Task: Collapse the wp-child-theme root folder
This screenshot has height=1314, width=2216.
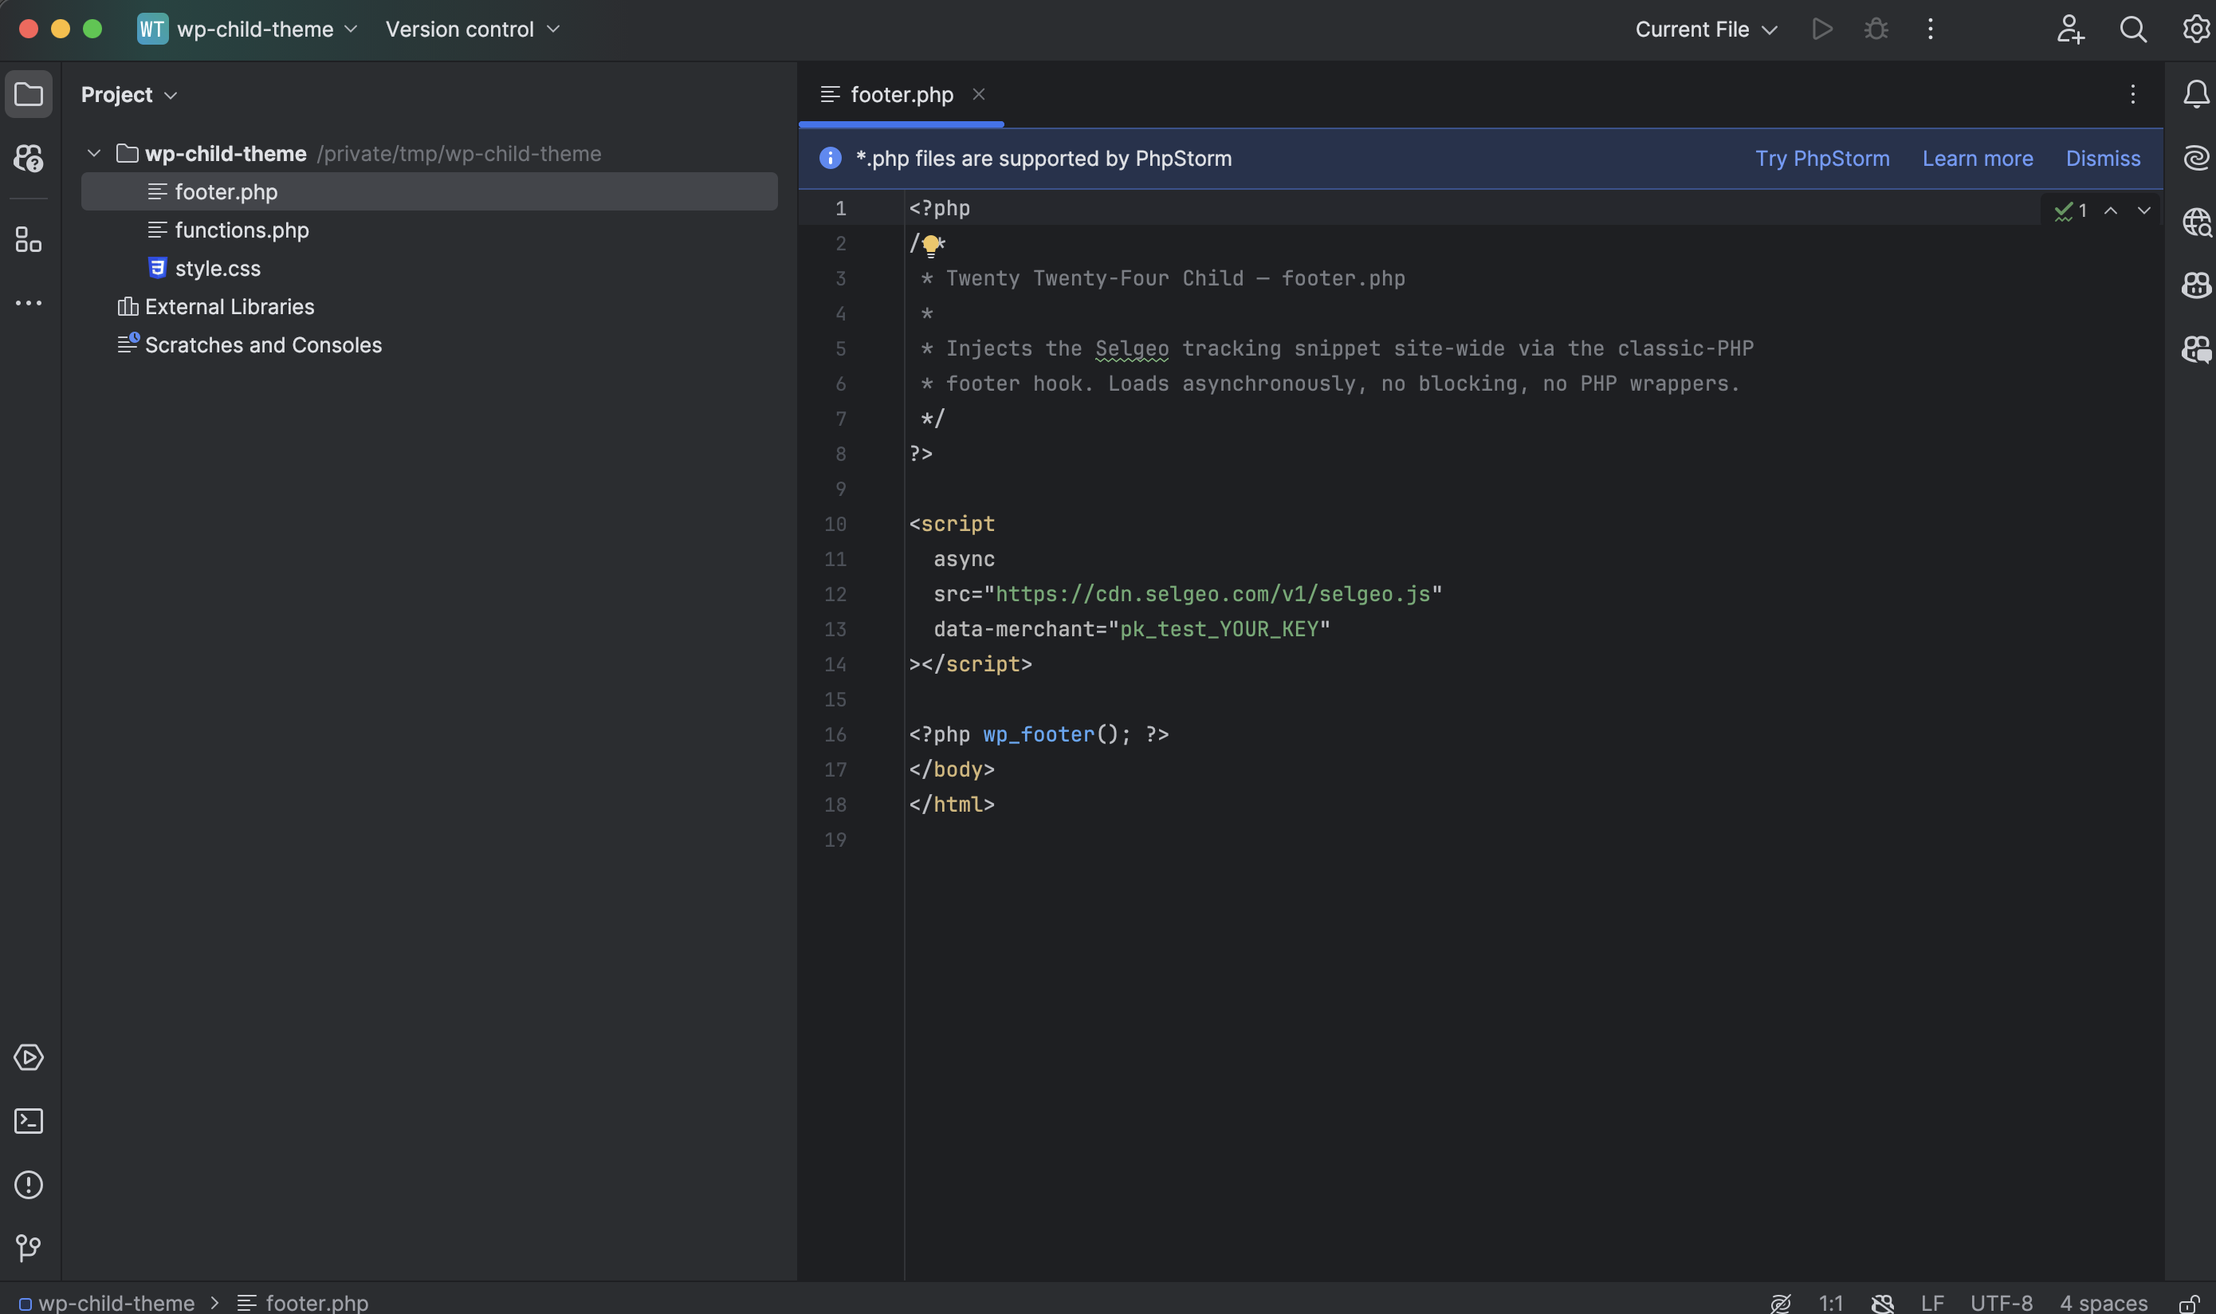Action: tap(94, 153)
